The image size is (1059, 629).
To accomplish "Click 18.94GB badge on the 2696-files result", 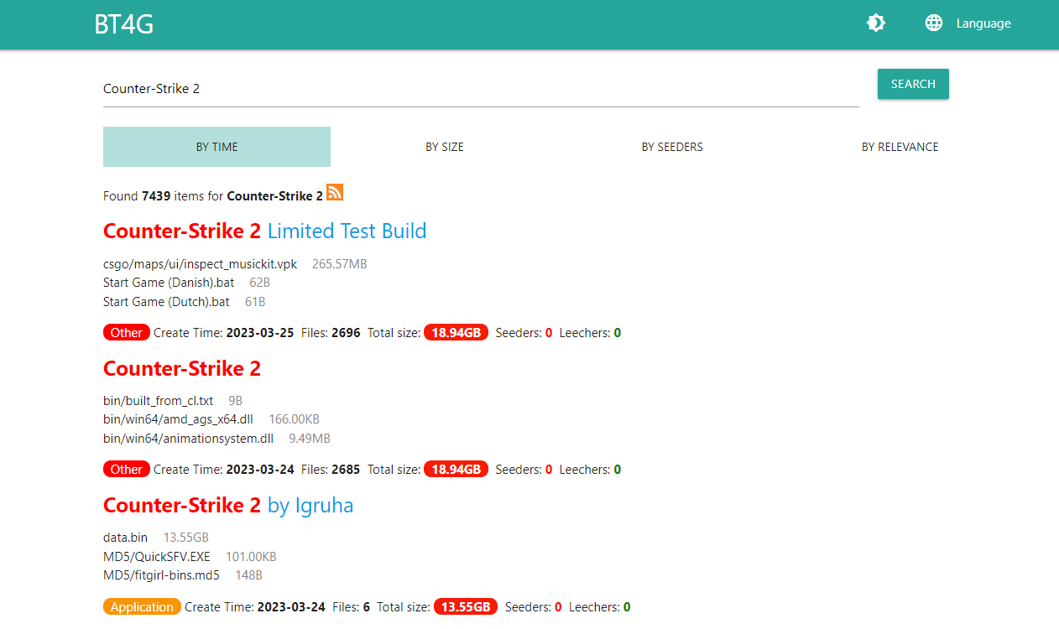I will click(456, 333).
